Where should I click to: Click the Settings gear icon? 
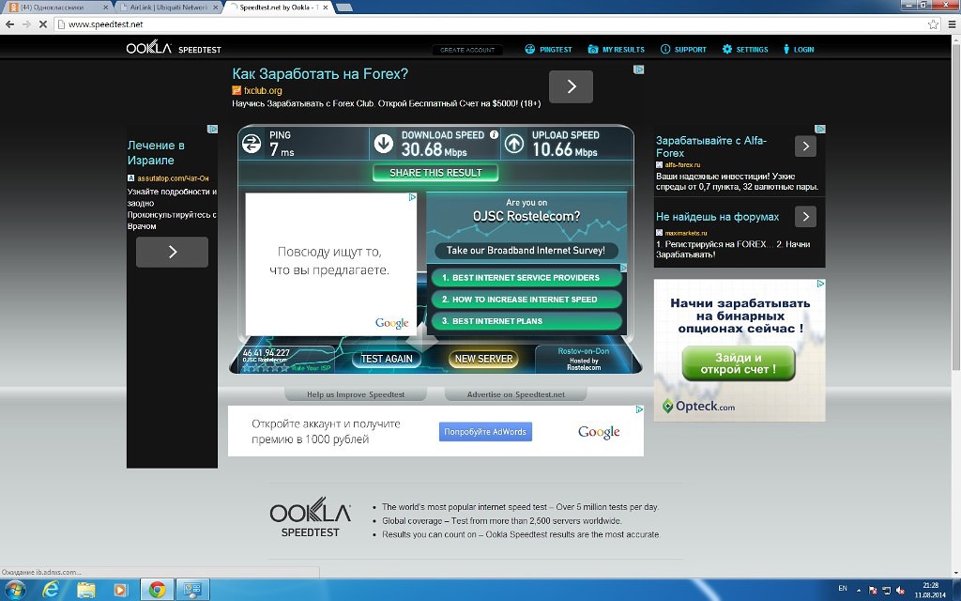tap(727, 49)
